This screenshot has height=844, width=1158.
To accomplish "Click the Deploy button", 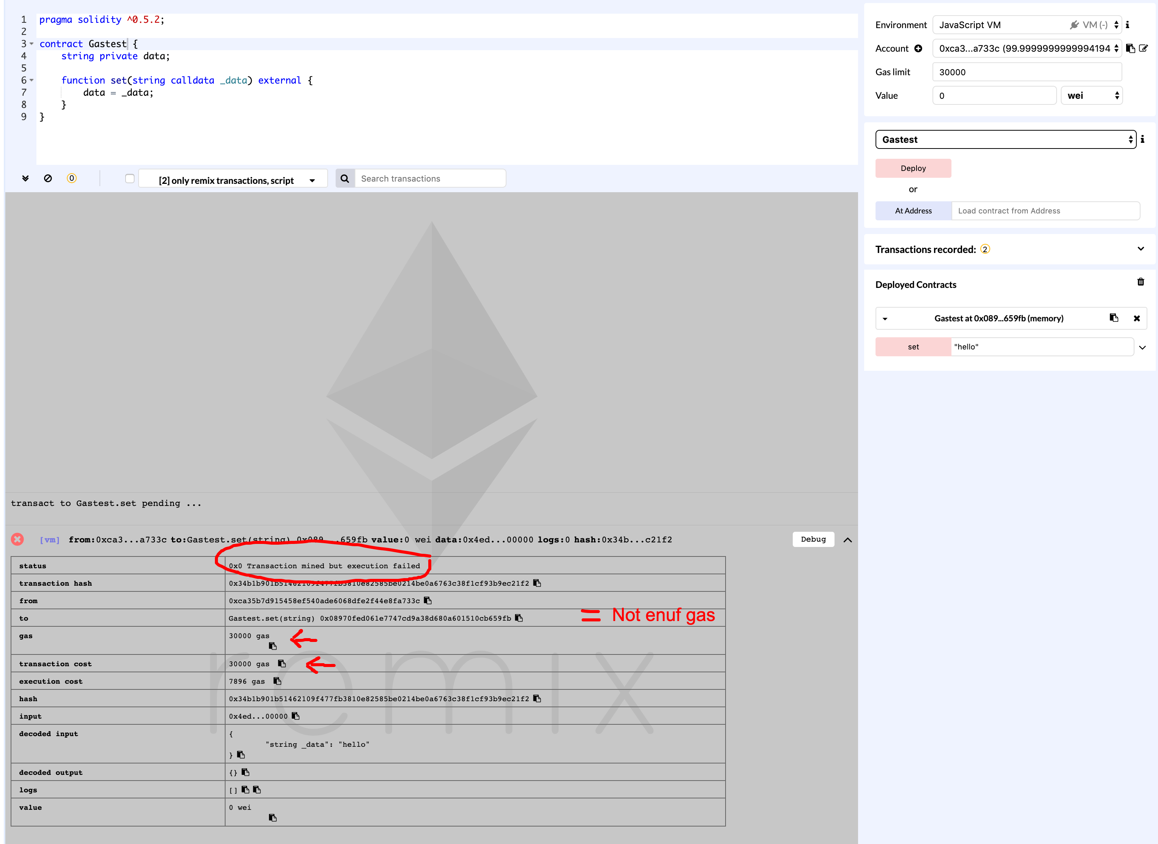I will 913,168.
